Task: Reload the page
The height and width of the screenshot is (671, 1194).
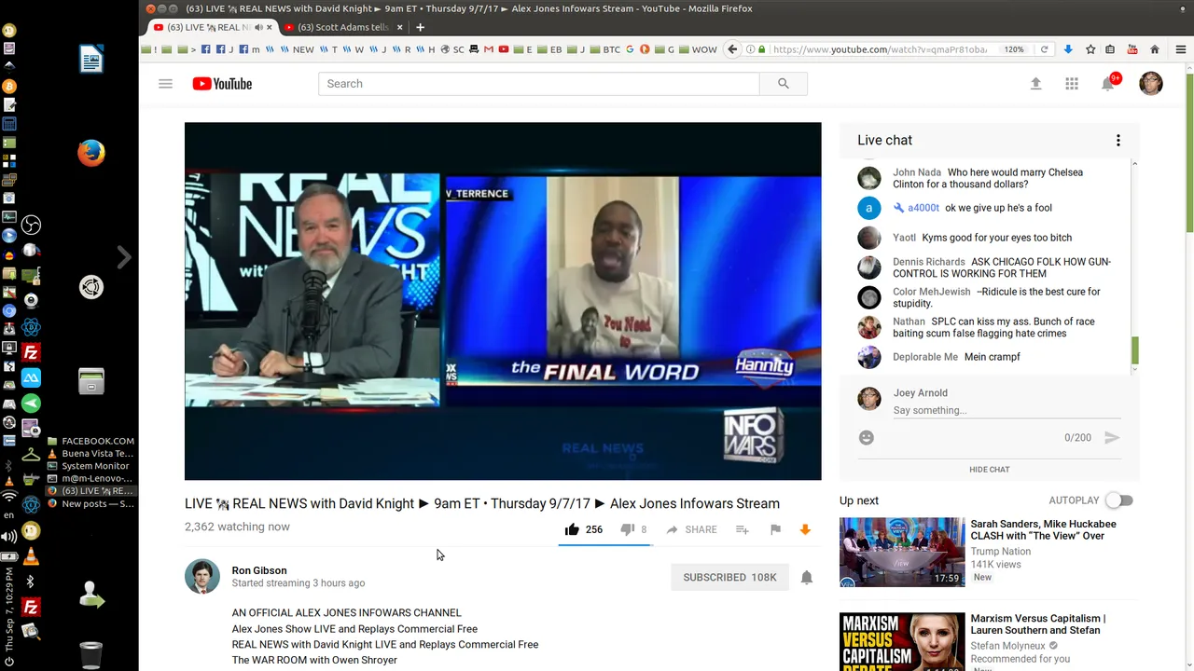Action: point(1044,49)
